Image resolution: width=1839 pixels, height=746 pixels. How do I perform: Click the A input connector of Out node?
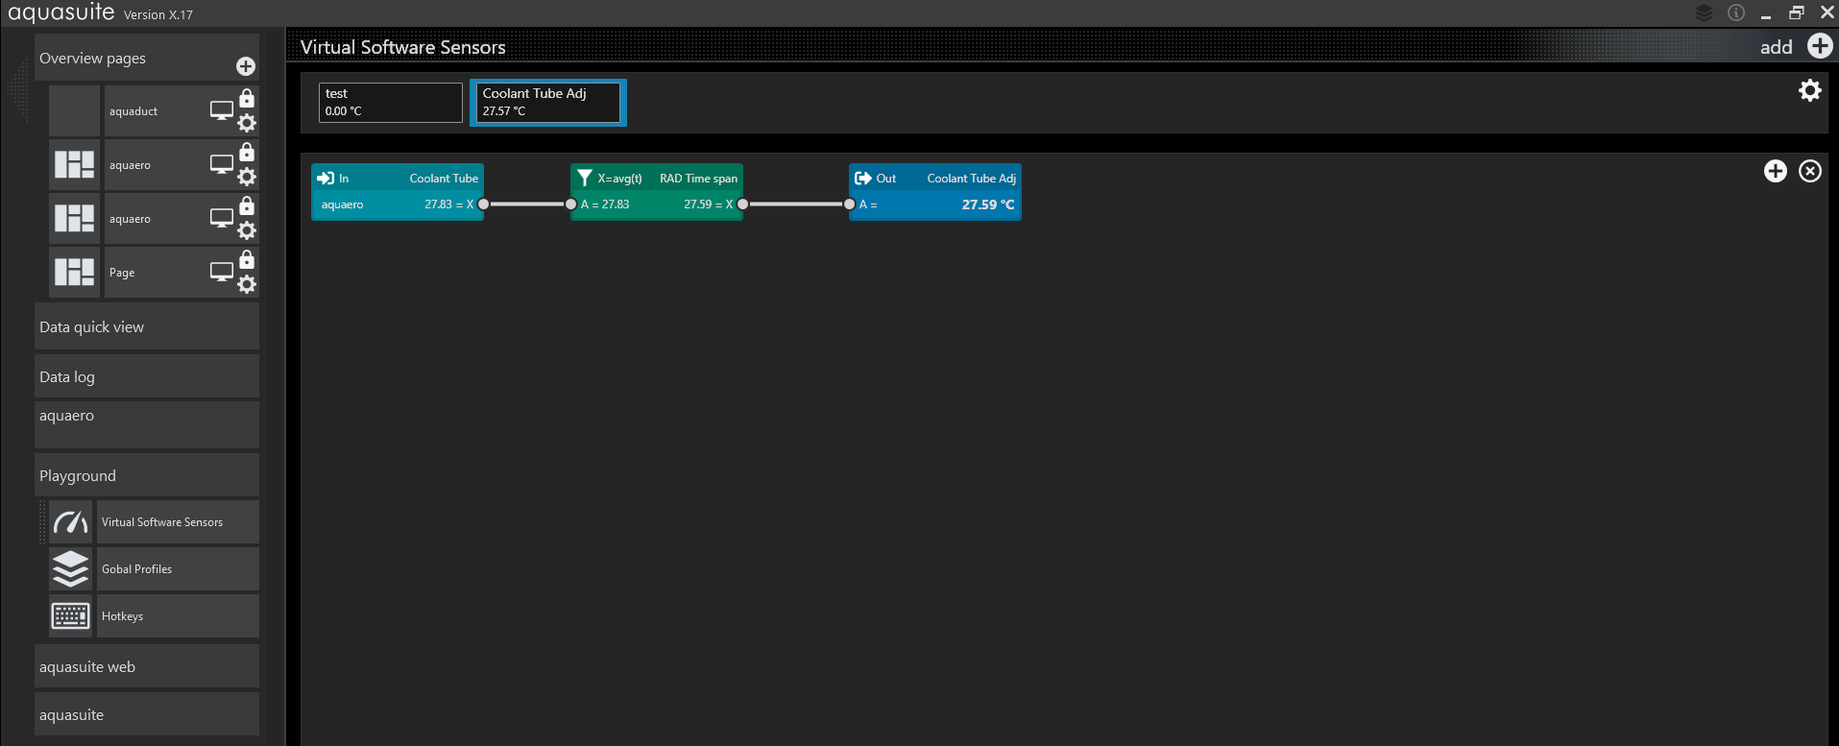click(849, 205)
